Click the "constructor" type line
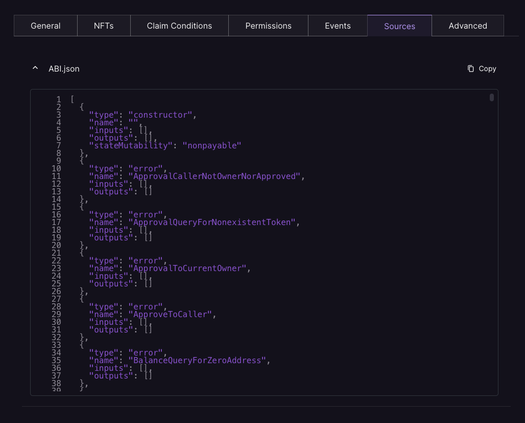Viewport: 525px width, 423px height. (142, 115)
